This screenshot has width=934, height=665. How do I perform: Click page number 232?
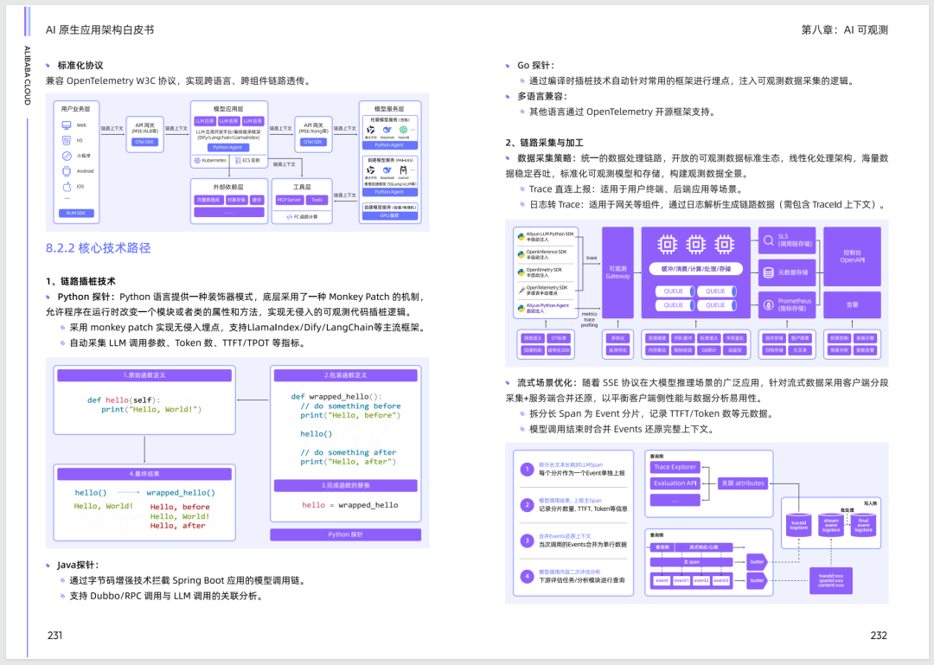coord(879,636)
